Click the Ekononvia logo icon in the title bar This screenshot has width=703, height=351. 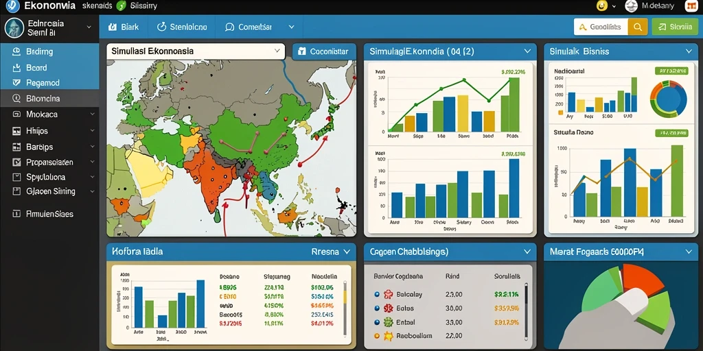point(12,6)
